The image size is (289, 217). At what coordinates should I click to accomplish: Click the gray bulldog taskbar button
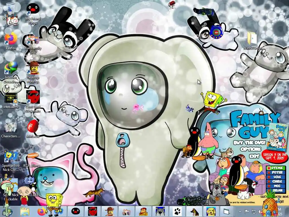coord(160,211)
